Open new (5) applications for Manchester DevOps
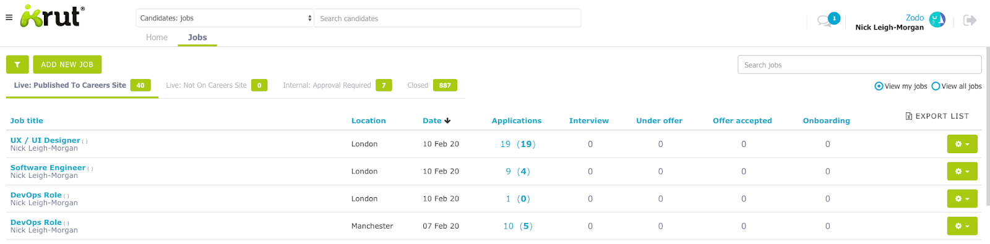The height and width of the screenshot is (244, 990). tap(526, 226)
